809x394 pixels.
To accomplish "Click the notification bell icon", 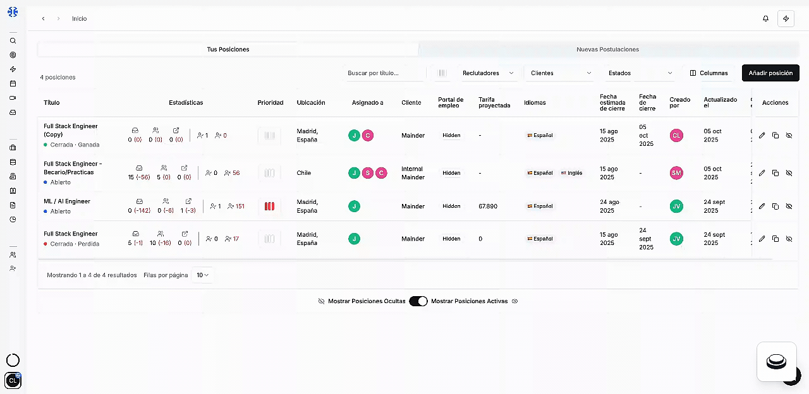I will [x=765, y=18].
